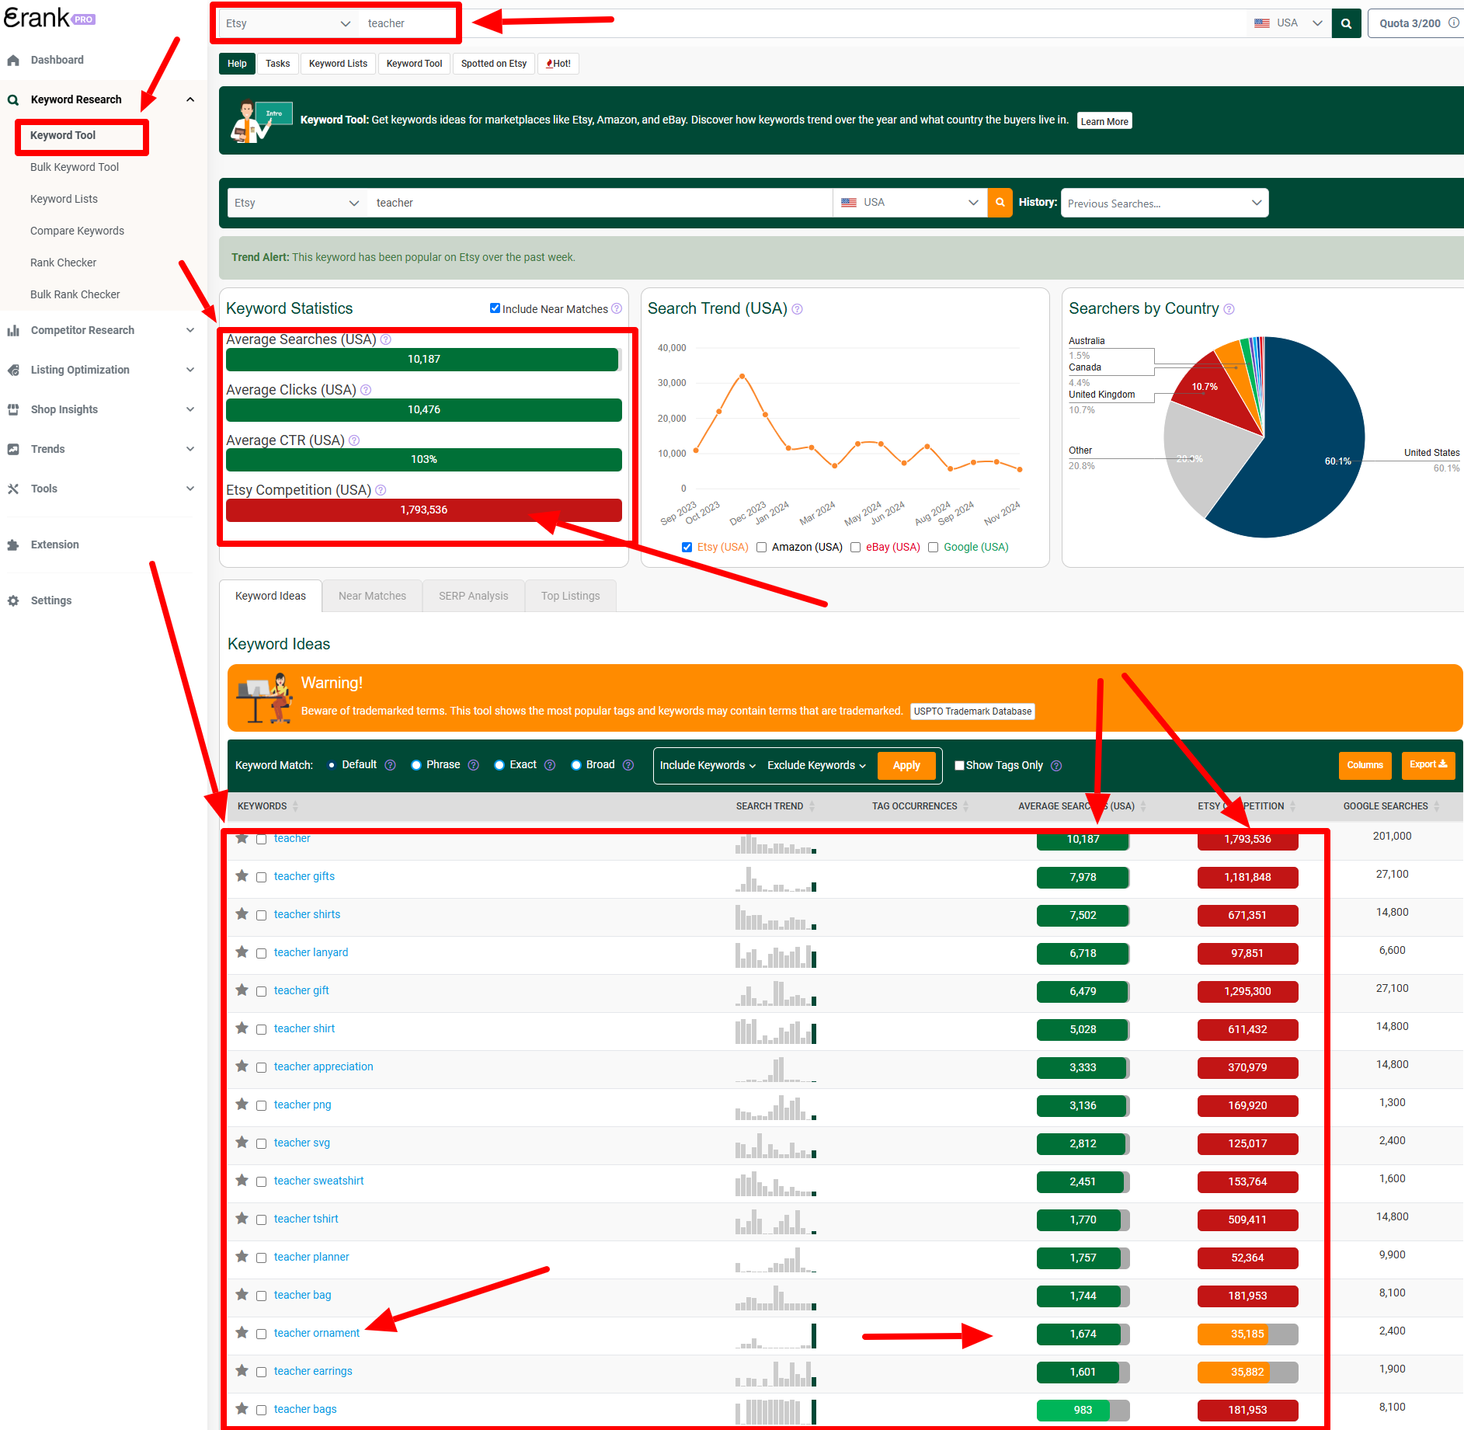Image resolution: width=1464 pixels, height=1430 pixels.
Task: Click the orange 35,185 competition bar
Action: tap(1247, 1334)
